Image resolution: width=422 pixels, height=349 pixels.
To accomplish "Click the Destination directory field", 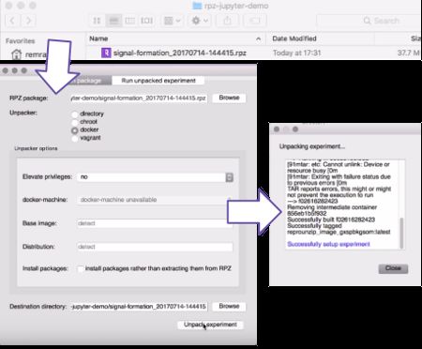I will [139, 306].
